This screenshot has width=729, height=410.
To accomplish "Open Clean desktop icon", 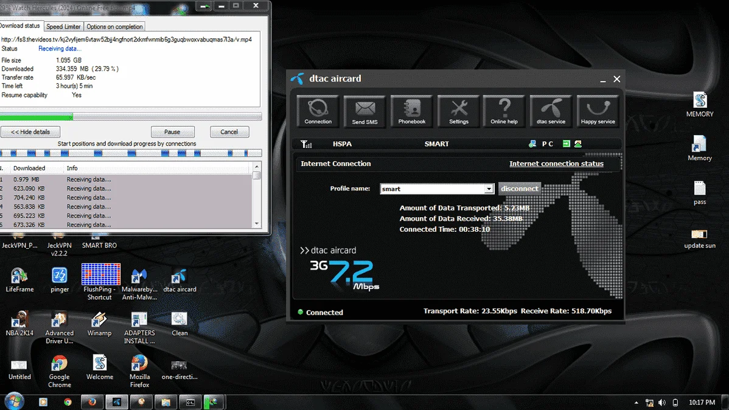I will [180, 324].
